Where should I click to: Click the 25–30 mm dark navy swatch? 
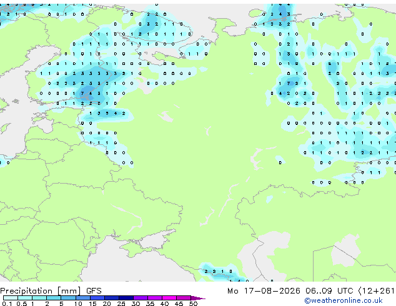[x=126, y=298]
